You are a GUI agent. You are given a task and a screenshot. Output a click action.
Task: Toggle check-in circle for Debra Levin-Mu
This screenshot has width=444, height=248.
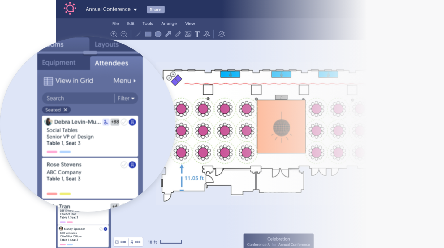click(124, 122)
